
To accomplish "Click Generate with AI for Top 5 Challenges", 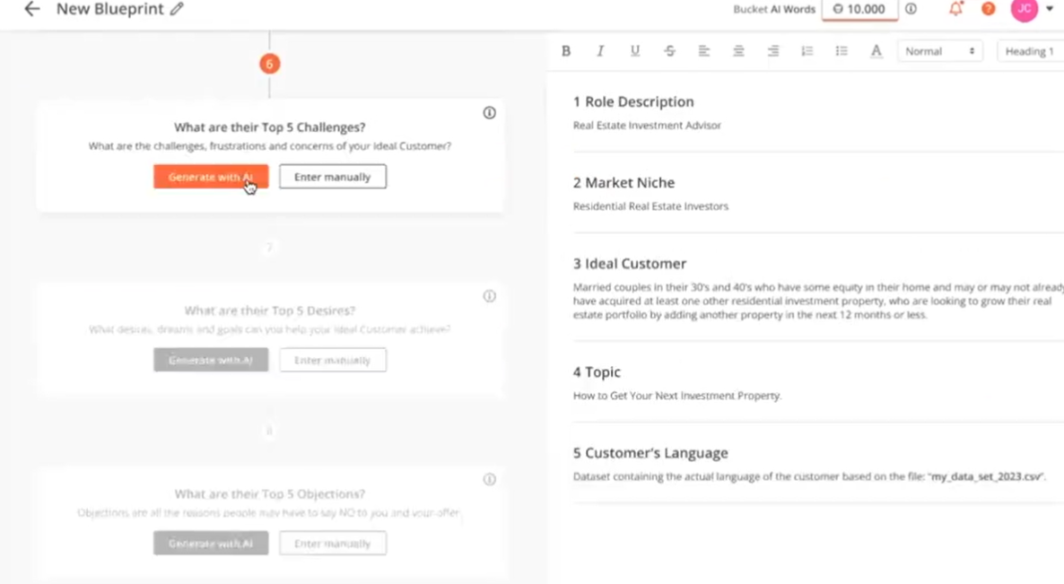I will click(x=211, y=176).
